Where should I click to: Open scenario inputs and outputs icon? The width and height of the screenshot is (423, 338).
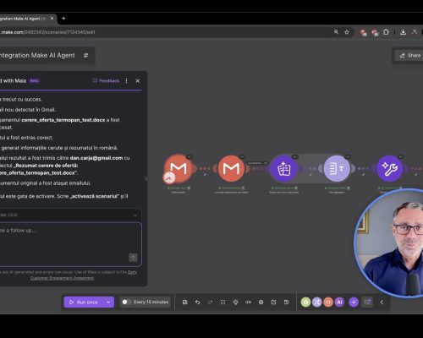pyautogui.click(x=248, y=302)
